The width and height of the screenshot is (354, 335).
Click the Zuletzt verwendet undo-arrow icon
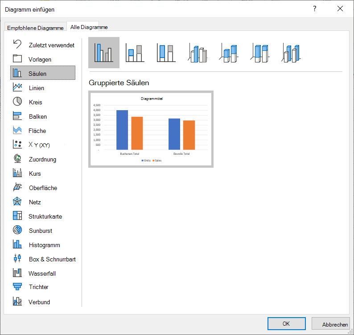click(x=17, y=44)
